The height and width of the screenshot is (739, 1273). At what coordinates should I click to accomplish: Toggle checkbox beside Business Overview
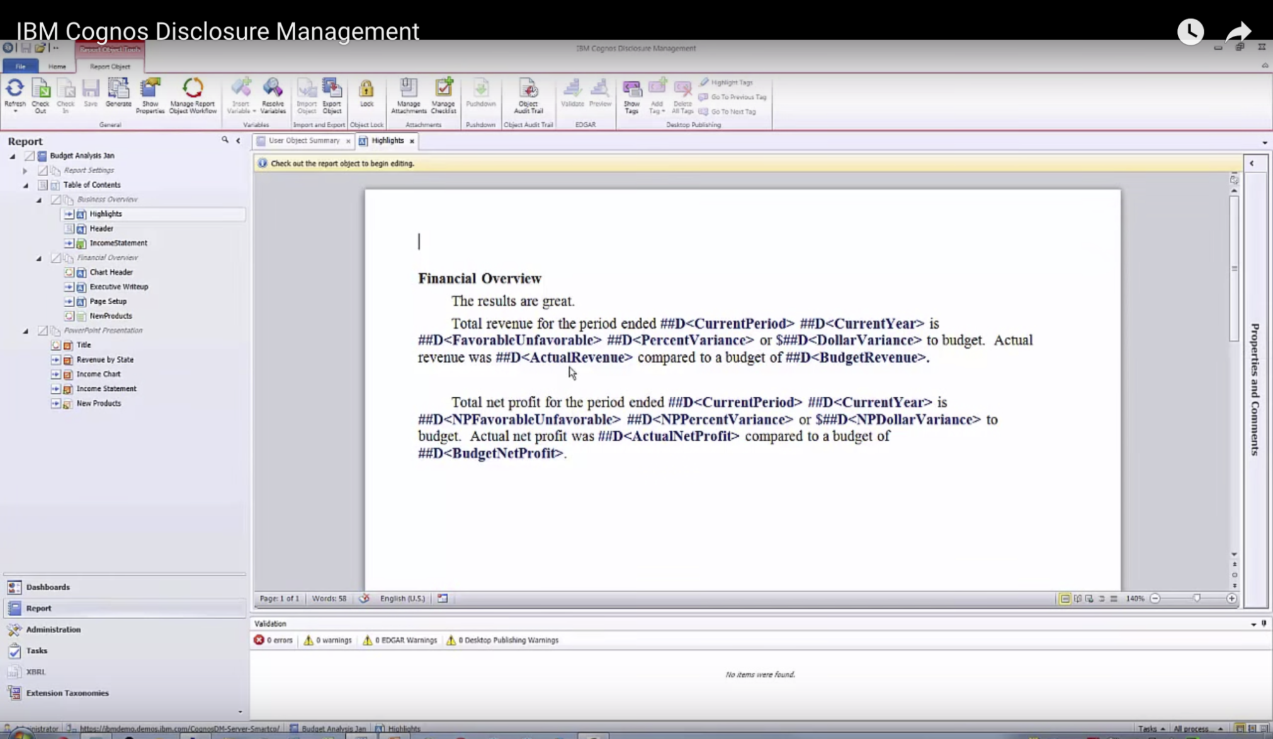[55, 200]
